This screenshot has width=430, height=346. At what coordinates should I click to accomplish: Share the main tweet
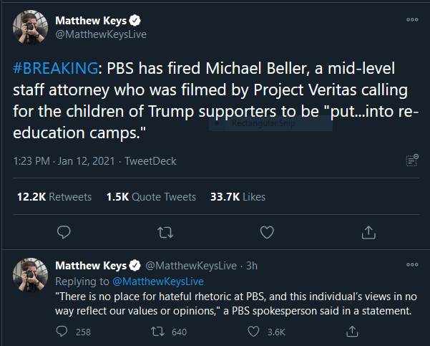coord(368,231)
